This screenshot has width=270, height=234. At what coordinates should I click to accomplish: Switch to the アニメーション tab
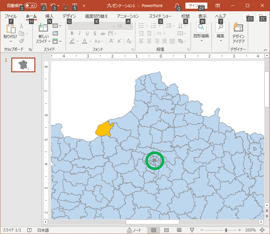(x=128, y=16)
